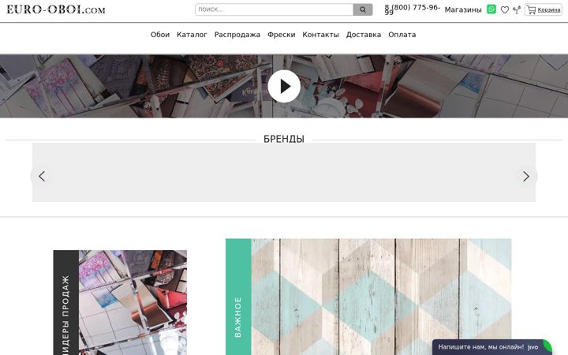This screenshot has height=355, width=568.
Task: Open the Jivo online chat widget
Action: pos(492,347)
